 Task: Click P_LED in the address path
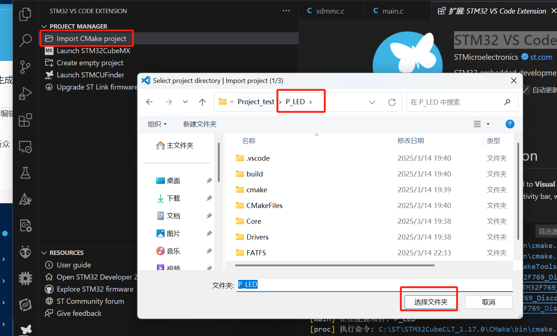(x=295, y=102)
